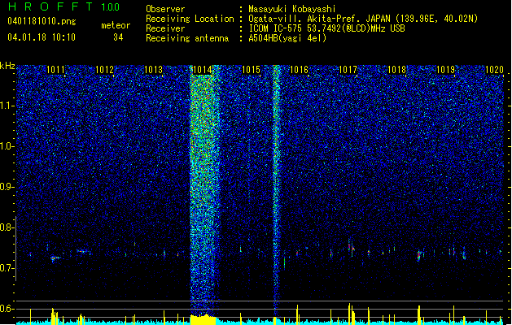Click the meteor label

[116, 25]
